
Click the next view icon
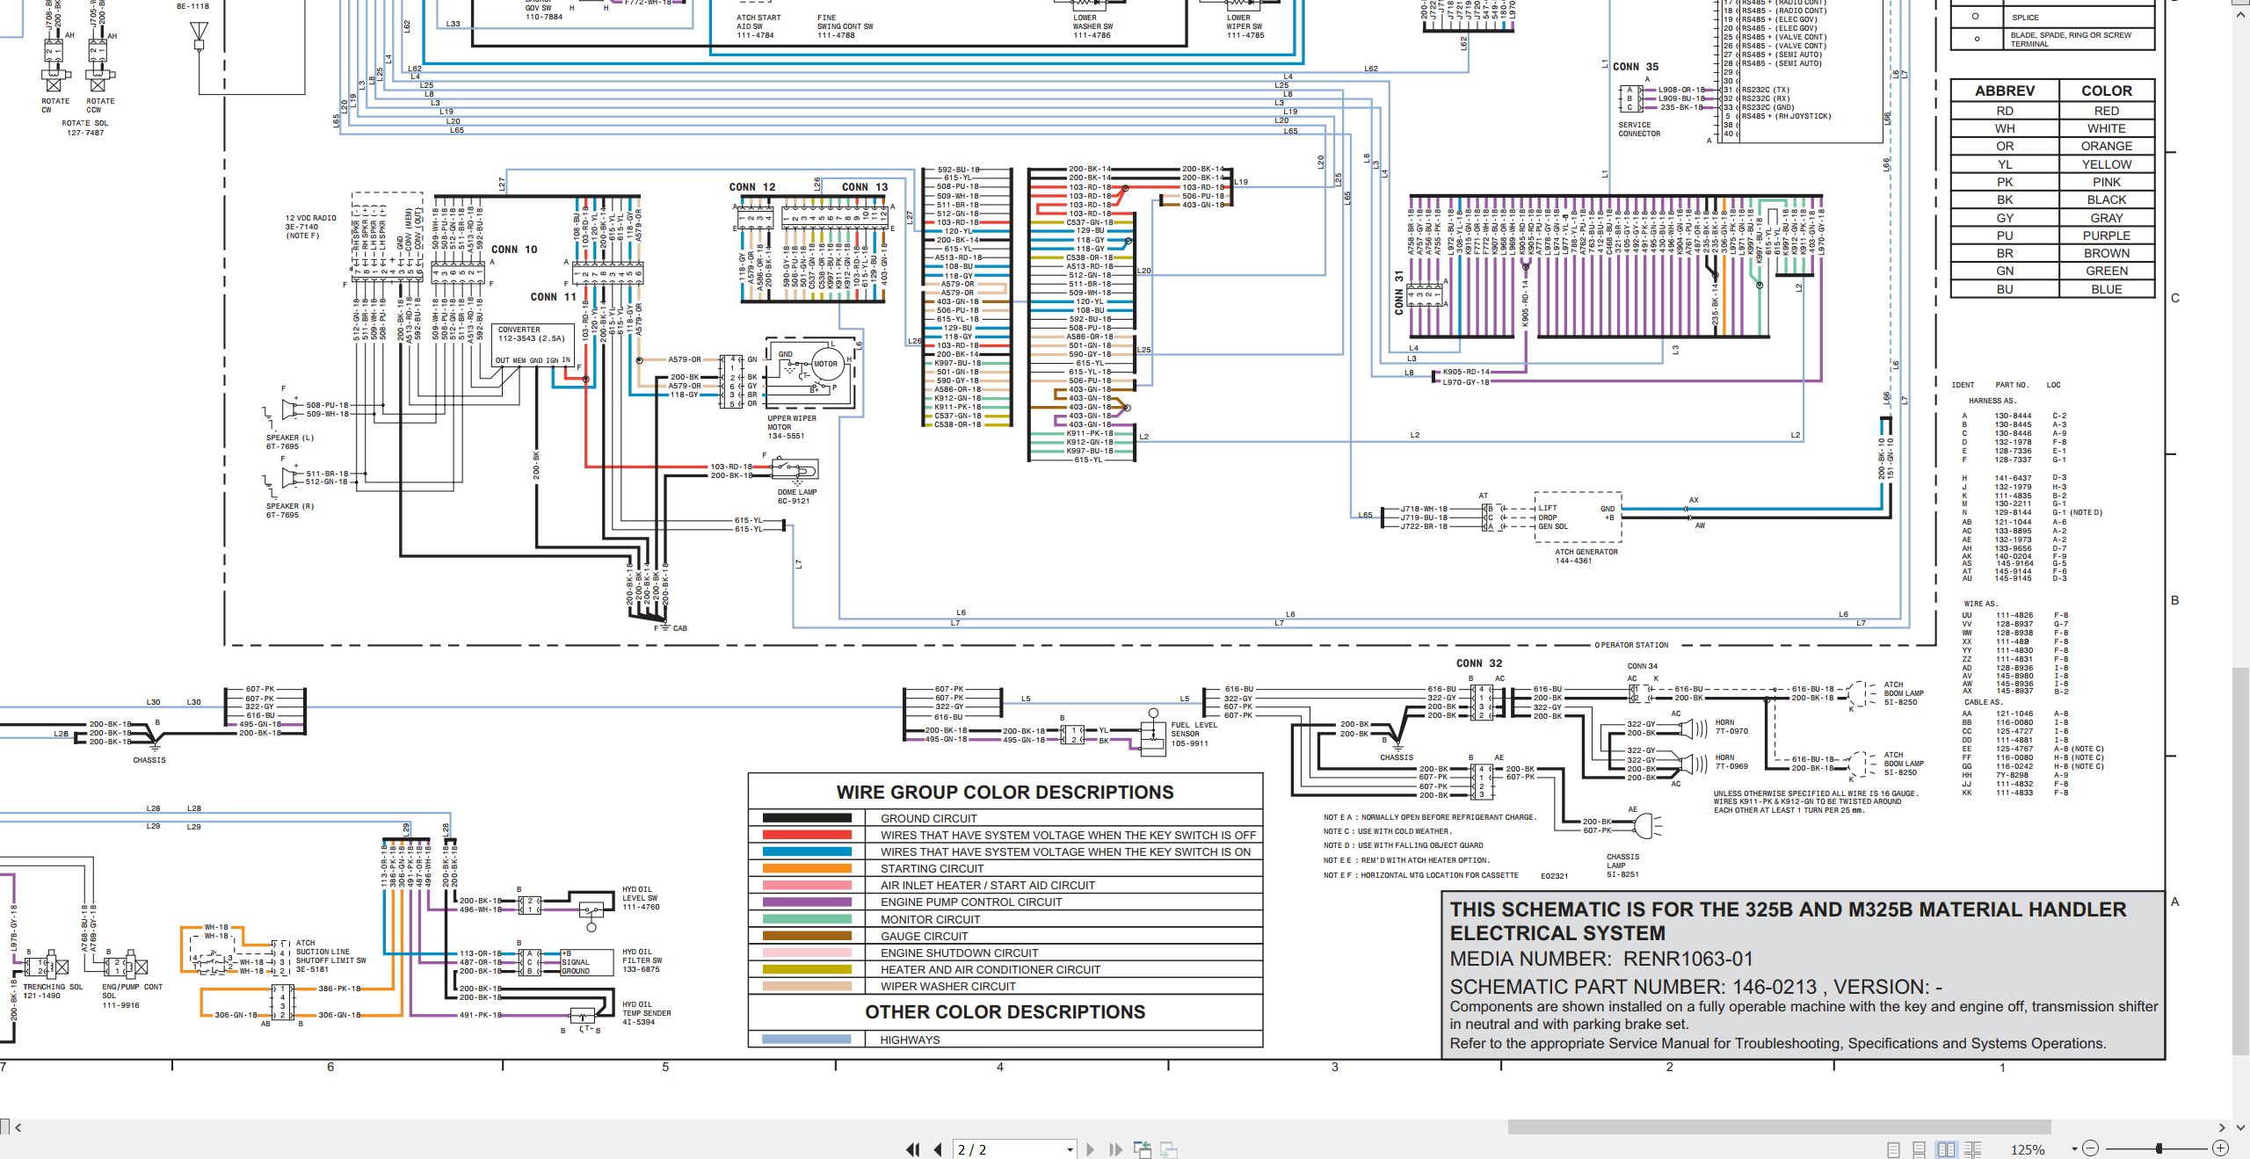1169,1149
